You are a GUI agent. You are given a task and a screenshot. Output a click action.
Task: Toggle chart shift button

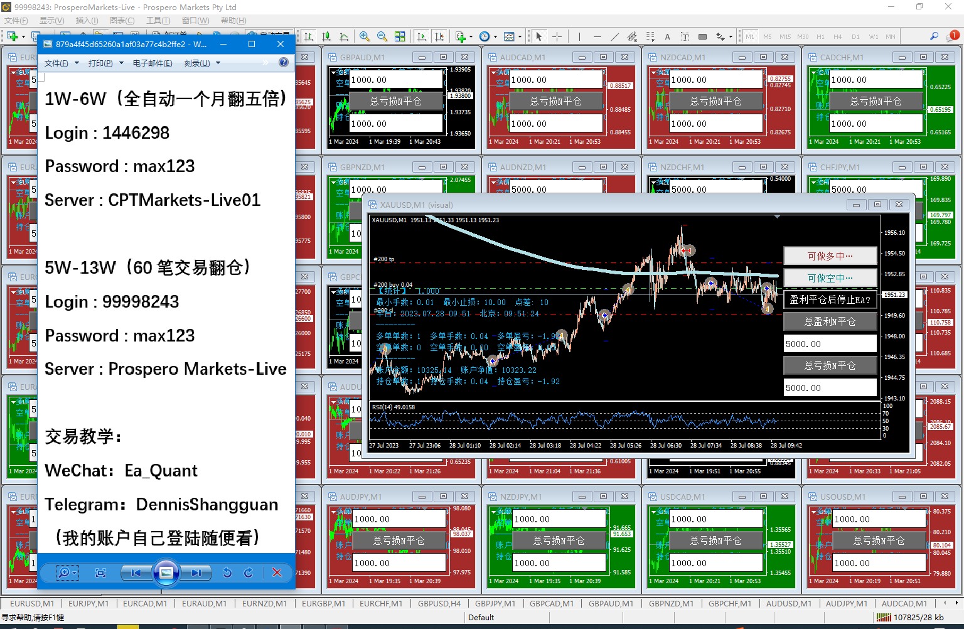439,36
